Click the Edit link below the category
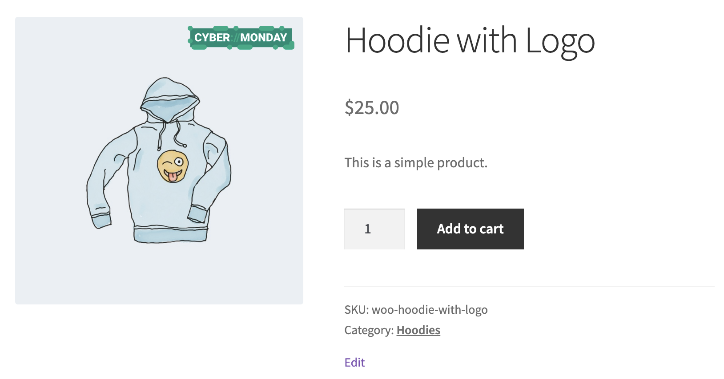The width and height of the screenshot is (724, 379). coord(354,362)
